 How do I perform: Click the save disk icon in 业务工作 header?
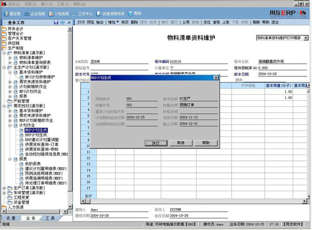tap(56, 22)
